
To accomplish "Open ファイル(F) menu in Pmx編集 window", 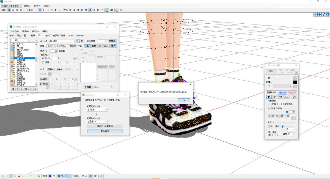I will point(15,31).
